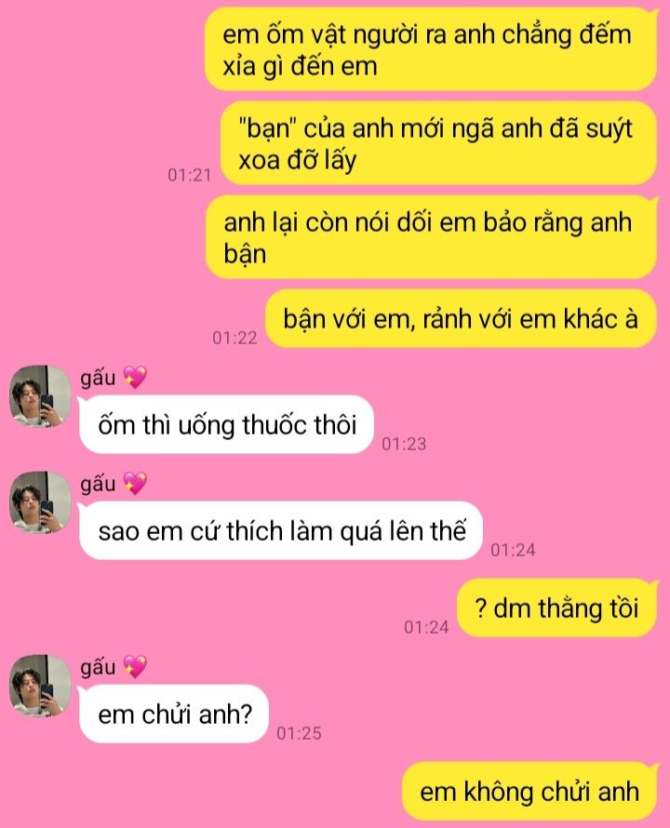Select the bubble "bận với em, rảnh với em khác à"
670x828 pixels.
coord(461,318)
